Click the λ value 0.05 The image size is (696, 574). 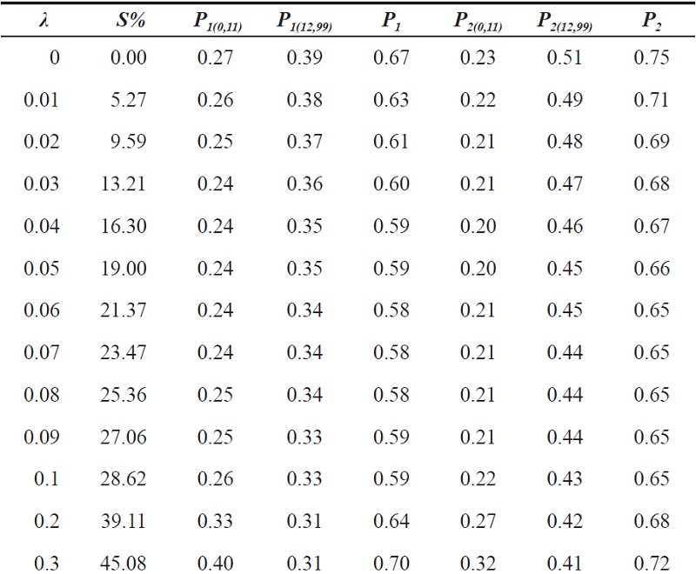pyautogui.click(x=42, y=269)
